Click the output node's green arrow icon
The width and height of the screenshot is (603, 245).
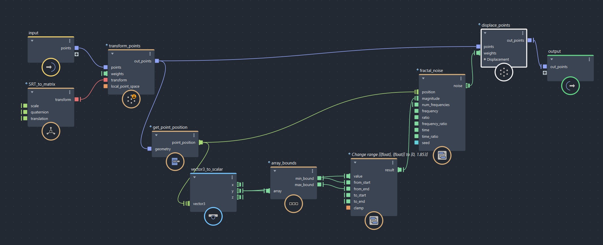[570, 86]
